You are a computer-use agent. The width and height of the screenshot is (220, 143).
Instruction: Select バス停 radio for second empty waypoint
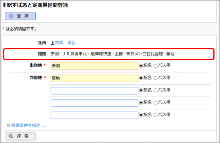(x=155, y=102)
